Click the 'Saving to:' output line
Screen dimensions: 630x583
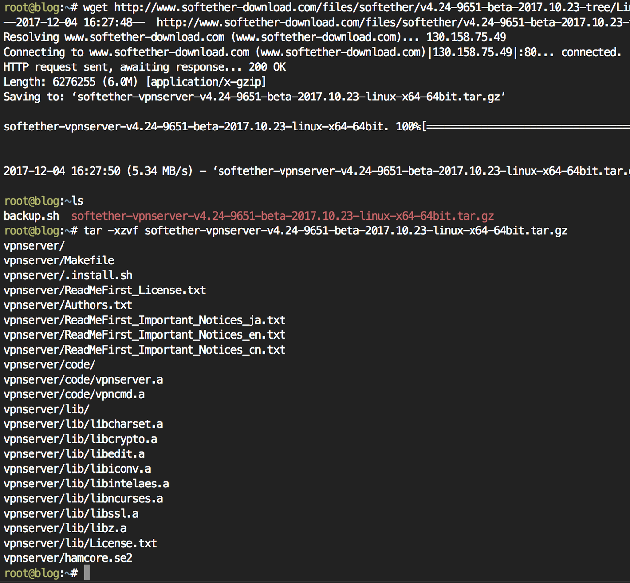[254, 97]
